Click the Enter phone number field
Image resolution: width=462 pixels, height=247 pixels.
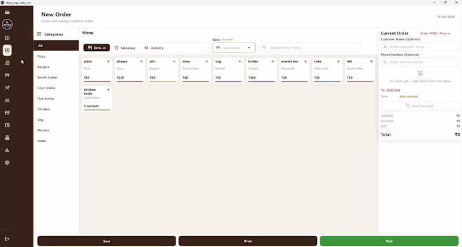(420, 62)
